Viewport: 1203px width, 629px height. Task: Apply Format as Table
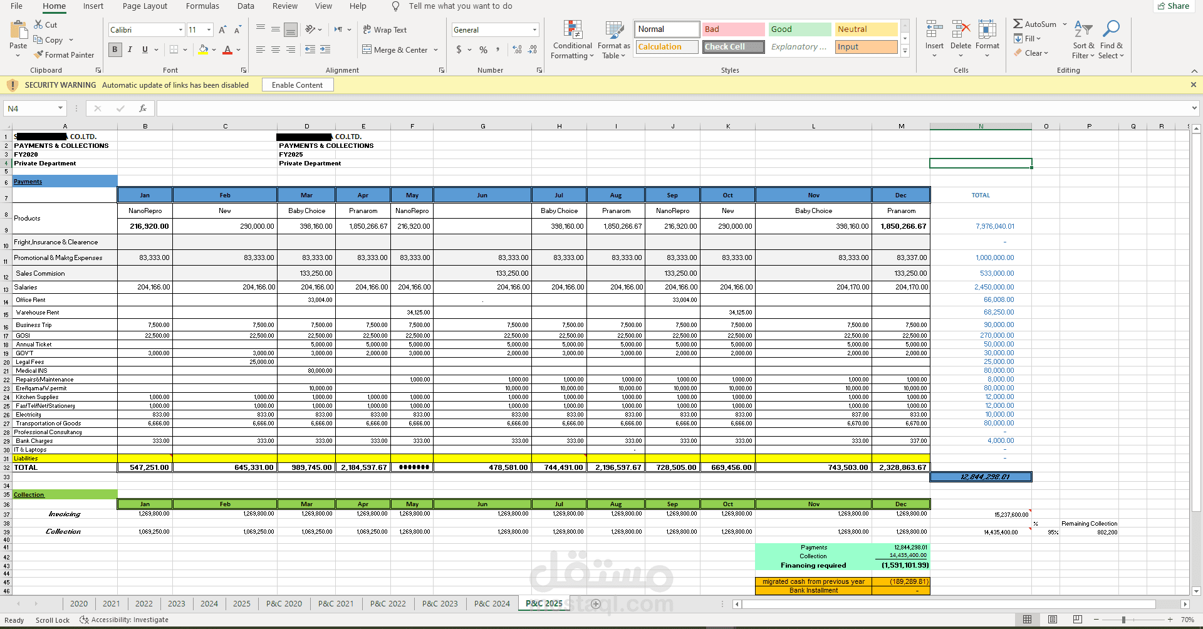tap(613, 39)
